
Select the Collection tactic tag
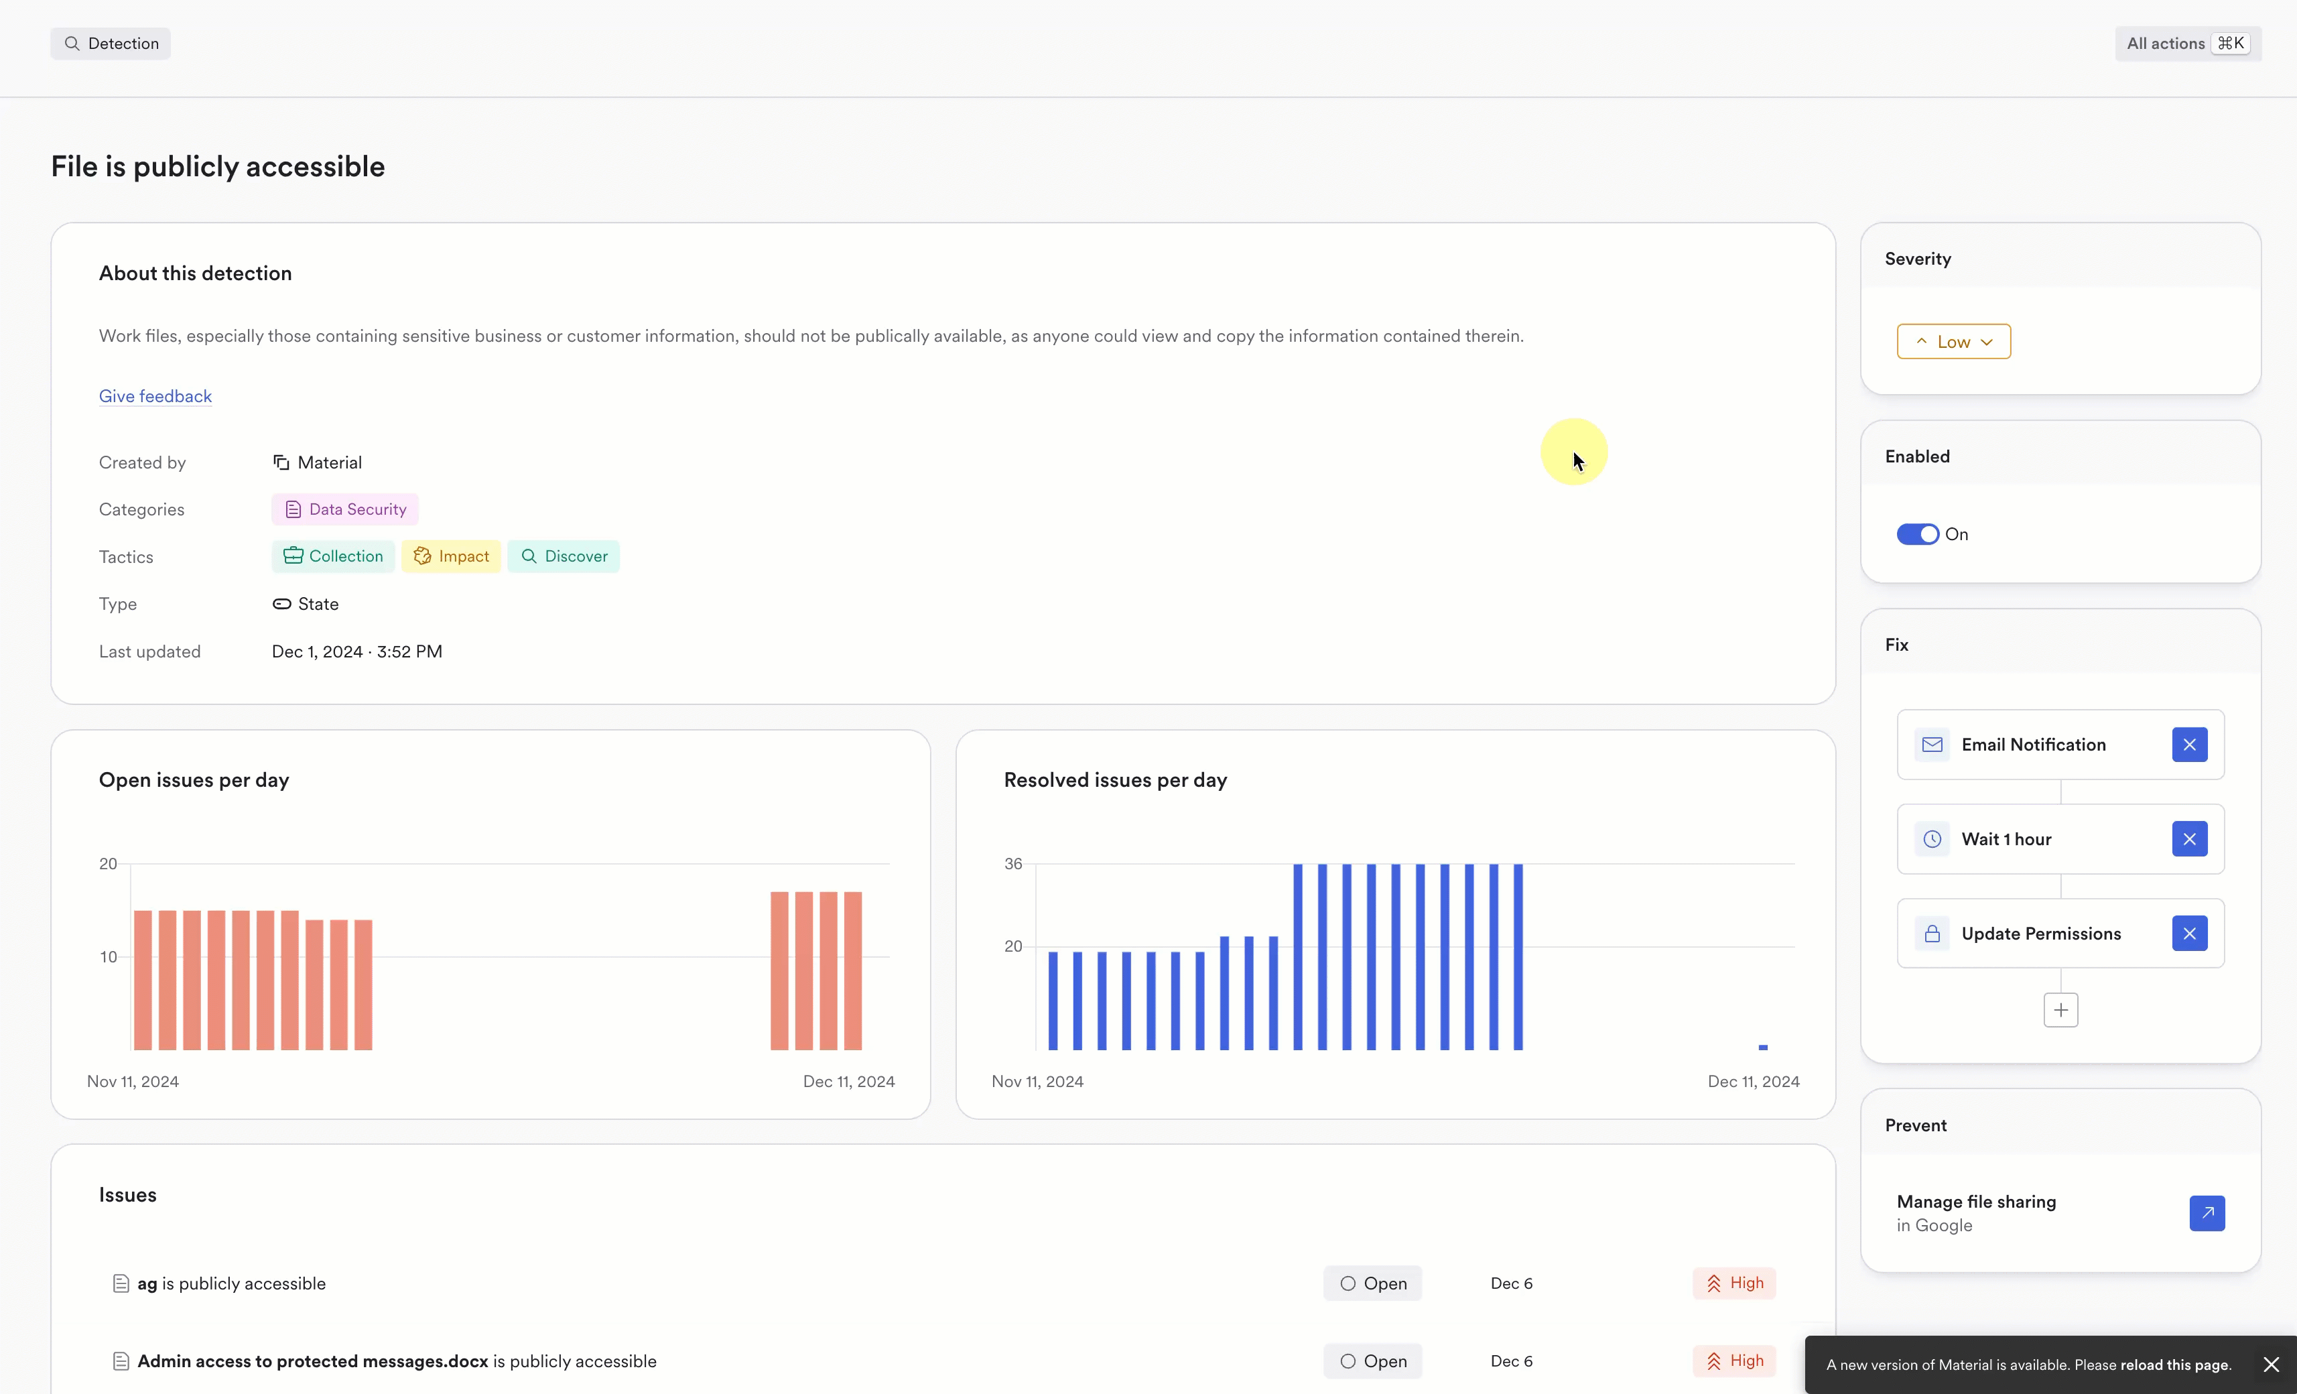pyautogui.click(x=333, y=557)
